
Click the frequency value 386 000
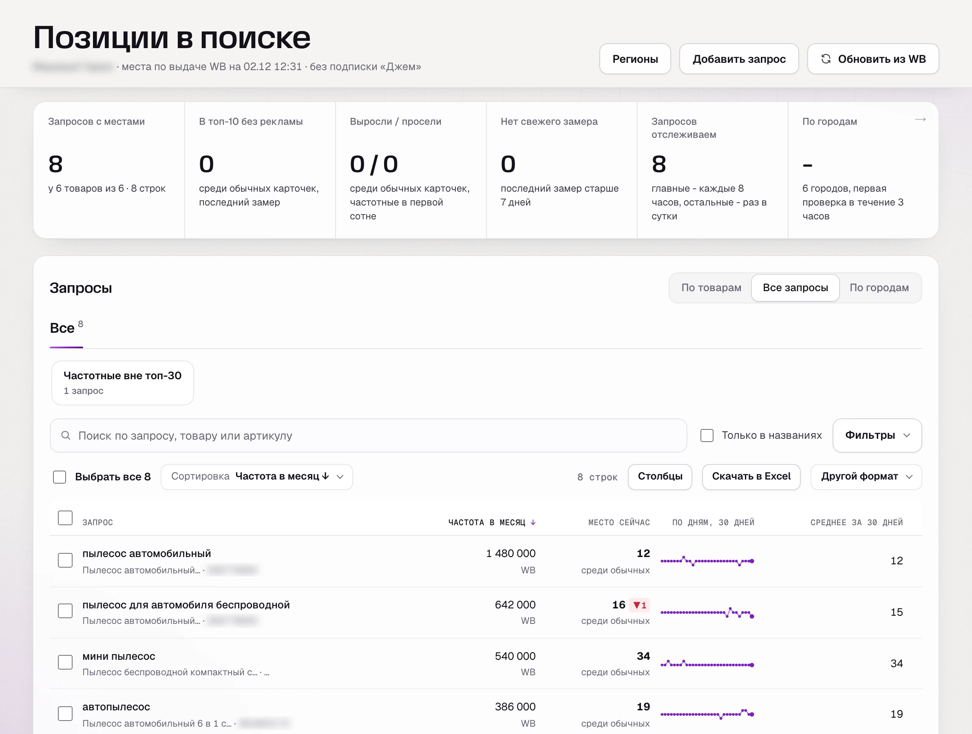(515, 707)
